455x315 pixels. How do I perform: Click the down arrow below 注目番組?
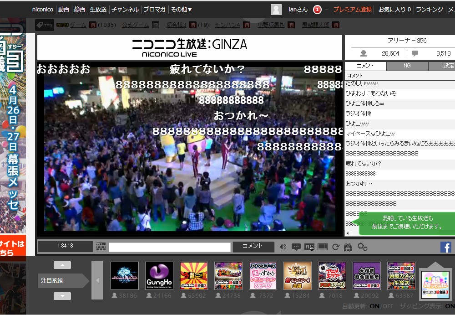click(x=62, y=296)
